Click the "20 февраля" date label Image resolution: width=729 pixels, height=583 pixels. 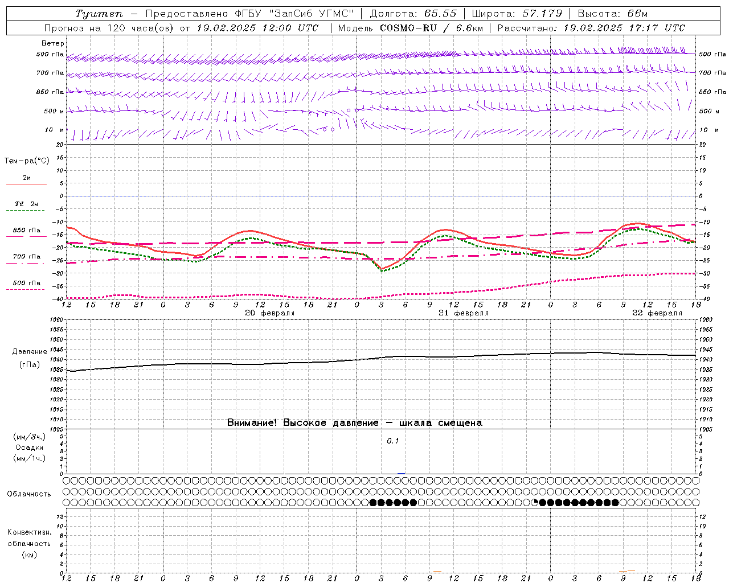tap(270, 313)
